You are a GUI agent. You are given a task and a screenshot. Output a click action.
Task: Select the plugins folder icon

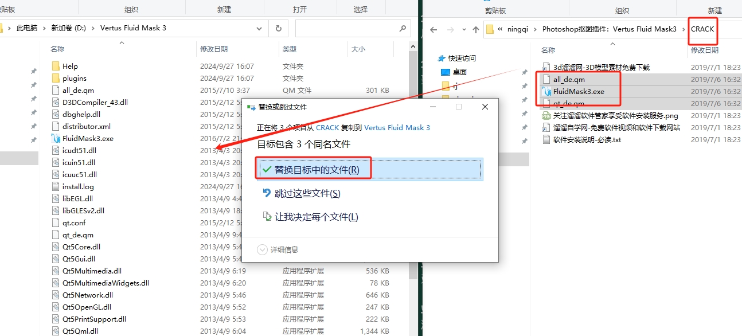(56, 78)
